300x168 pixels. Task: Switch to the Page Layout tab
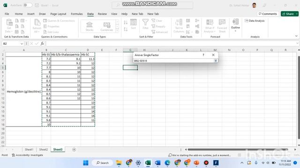[x=58, y=14]
